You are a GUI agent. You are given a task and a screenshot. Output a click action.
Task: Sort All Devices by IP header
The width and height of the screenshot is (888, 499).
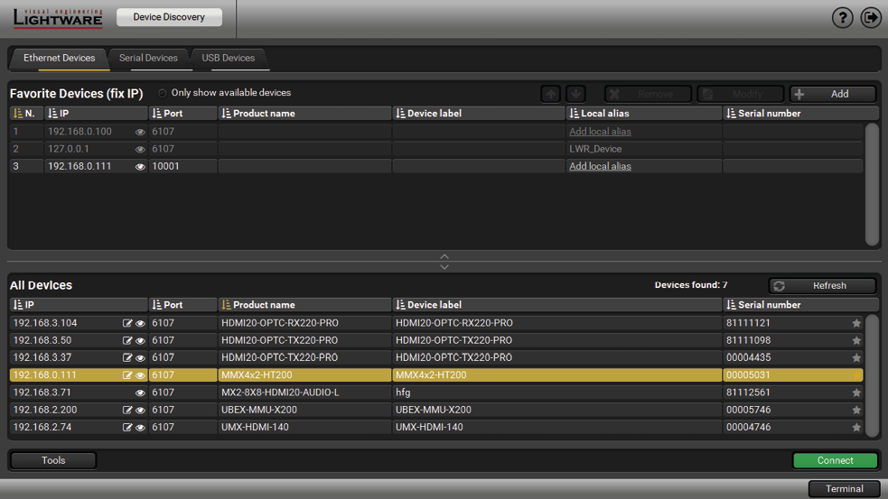pyautogui.click(x=79, y=304)
